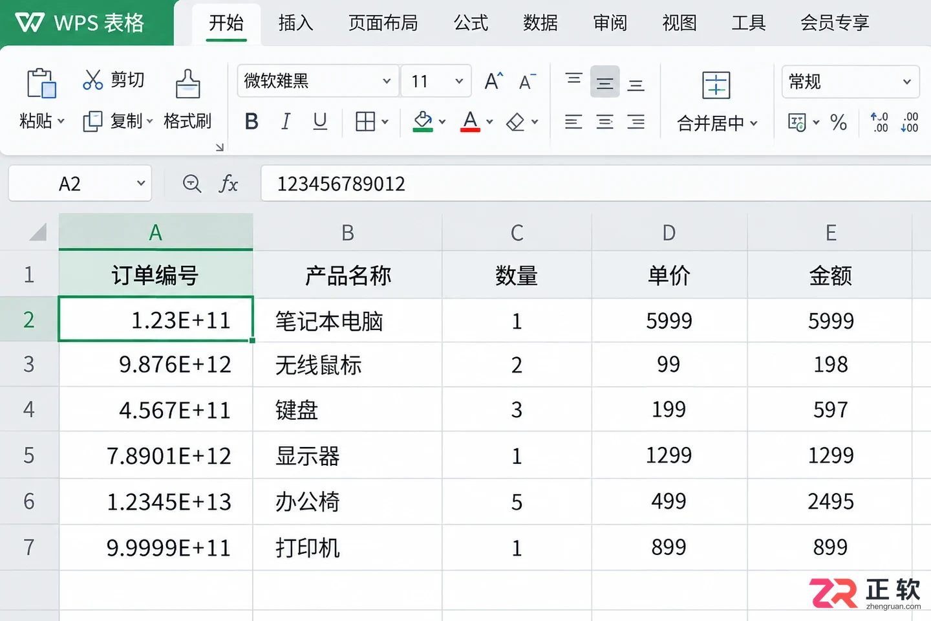
Task: Expand the A2 name box dropdown
Action: tap(141, 184)
